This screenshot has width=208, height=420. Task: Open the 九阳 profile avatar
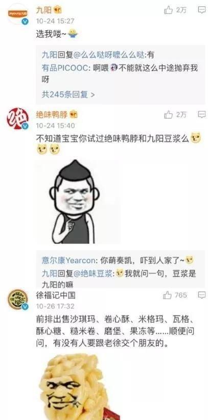[x=17, y=14]
